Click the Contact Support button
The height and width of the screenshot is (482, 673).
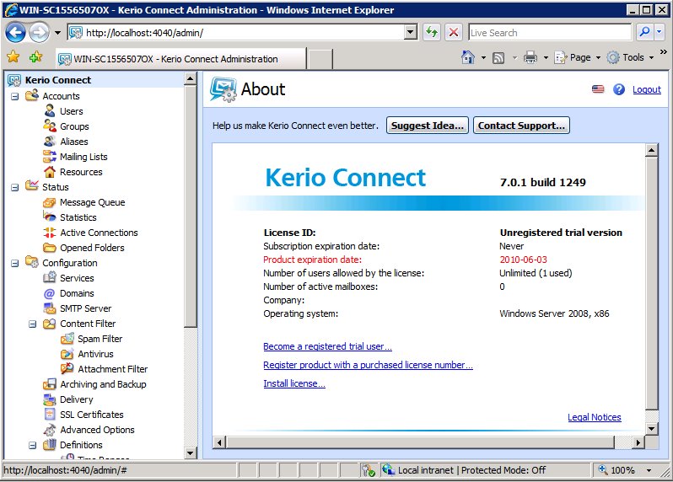pos(521,126)
